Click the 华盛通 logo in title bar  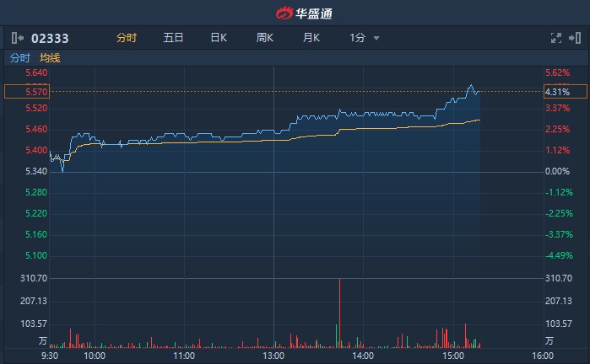(x=295, y=13)
